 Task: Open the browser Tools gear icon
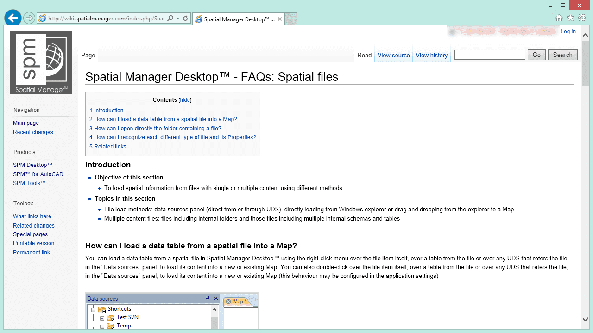click(x=582, y=18)
